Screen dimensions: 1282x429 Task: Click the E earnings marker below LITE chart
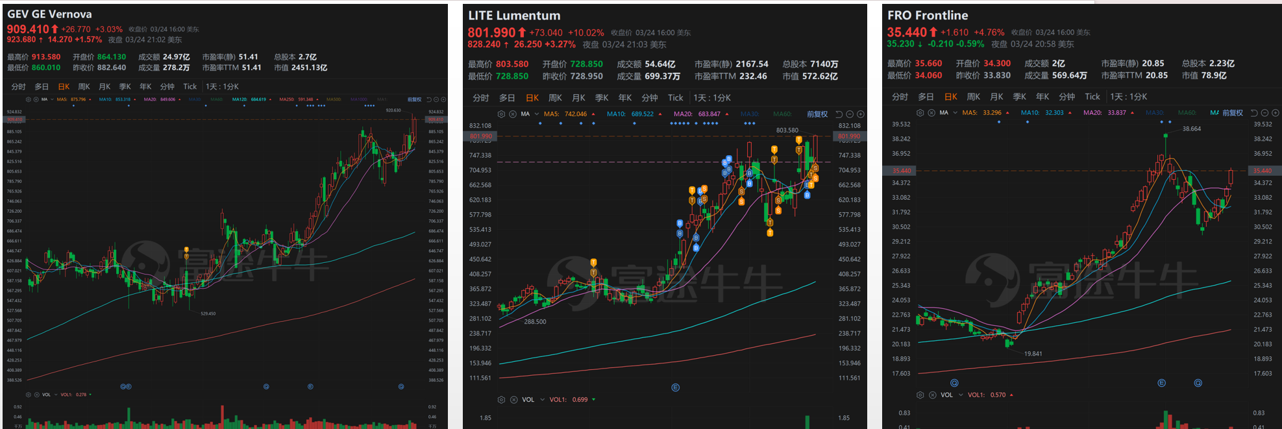pos(675,387)
